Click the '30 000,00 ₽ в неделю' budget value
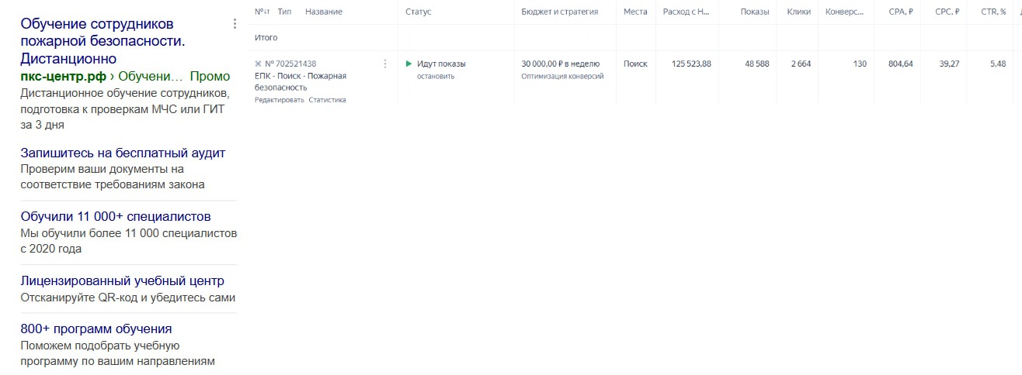 tap(560, 64)
